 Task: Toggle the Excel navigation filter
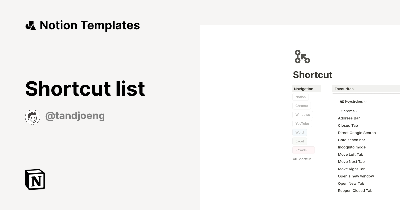[x=299, y=141]
